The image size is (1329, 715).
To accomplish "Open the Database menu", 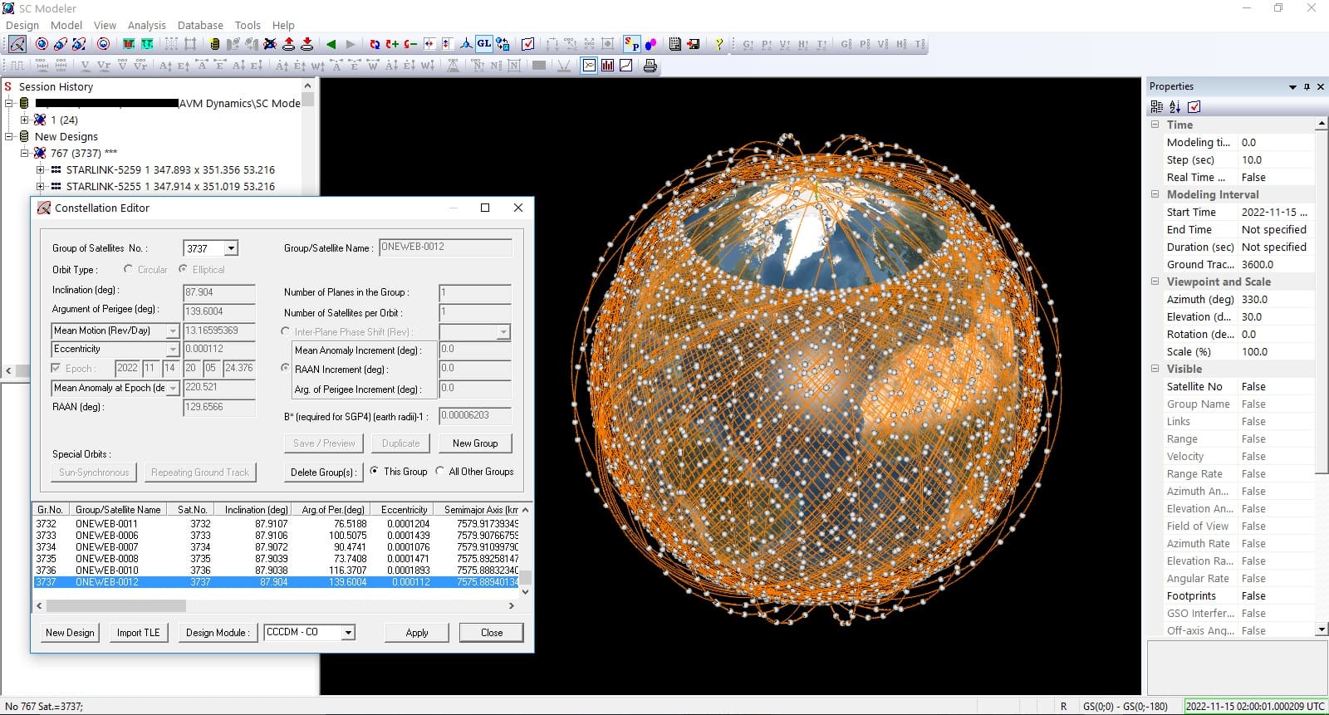I will tap(200, 25).
